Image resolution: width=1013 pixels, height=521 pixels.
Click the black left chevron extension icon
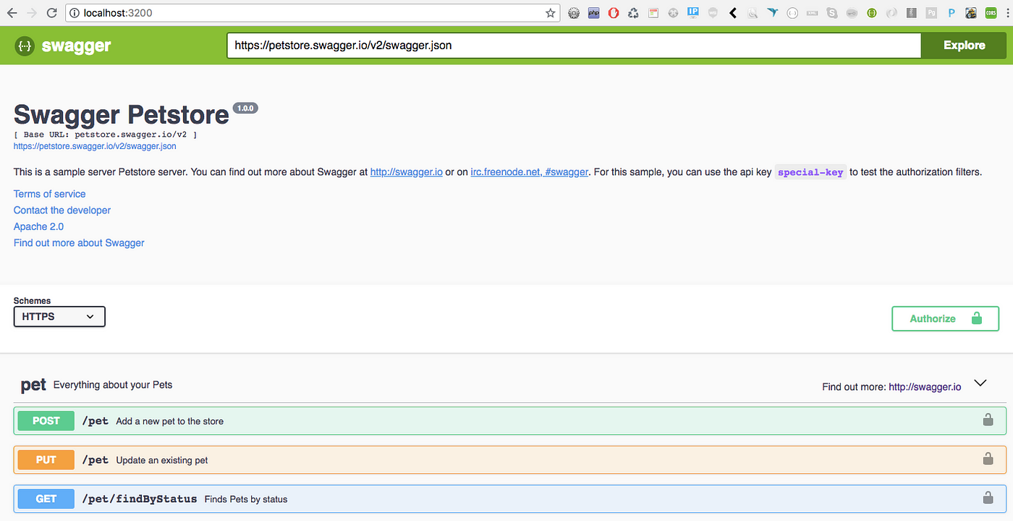click(733, 13)
